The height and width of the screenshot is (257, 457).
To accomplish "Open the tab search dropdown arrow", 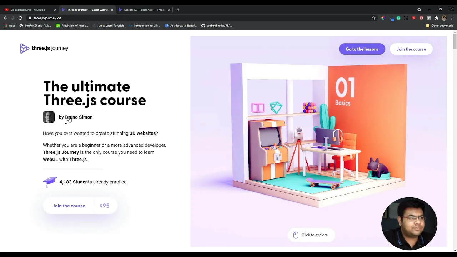I will point(419,10).
